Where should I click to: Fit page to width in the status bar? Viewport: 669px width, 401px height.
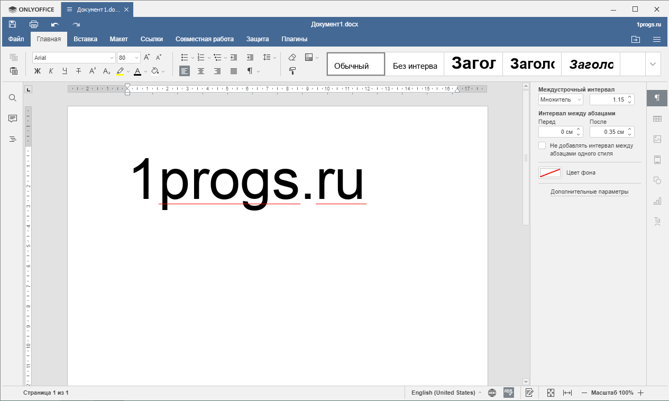567,393
